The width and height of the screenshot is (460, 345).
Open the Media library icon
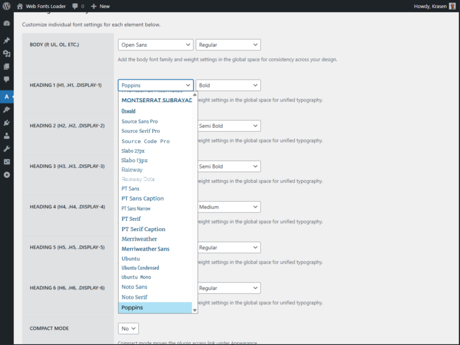tap(6, 53)
